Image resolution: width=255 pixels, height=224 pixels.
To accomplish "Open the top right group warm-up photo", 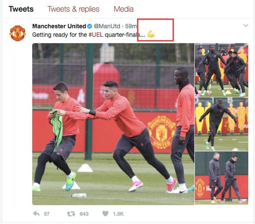I will 222,70.
